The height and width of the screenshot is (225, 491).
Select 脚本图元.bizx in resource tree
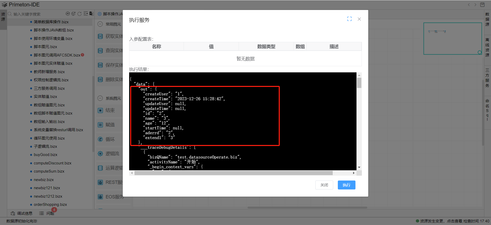pos(45,47)
